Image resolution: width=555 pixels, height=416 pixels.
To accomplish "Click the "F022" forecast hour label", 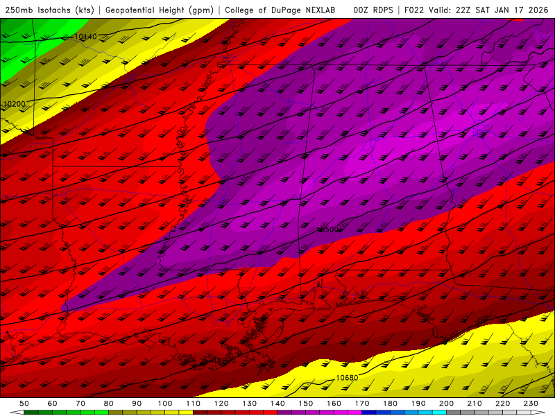I will pyautogui.click(x=414, y=10).
